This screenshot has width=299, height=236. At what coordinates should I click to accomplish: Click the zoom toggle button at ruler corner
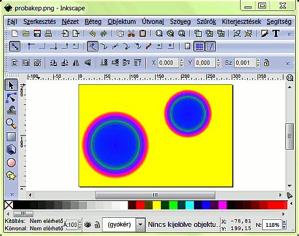290,78
